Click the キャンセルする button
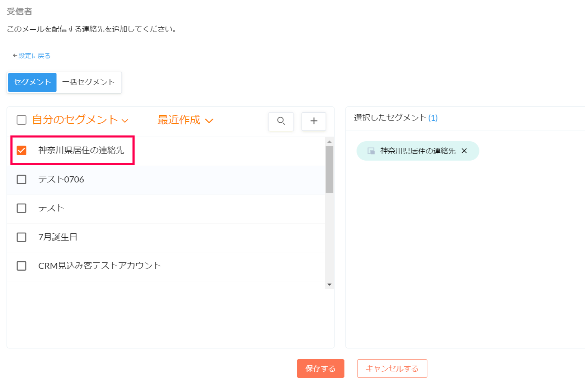585x385 pixels. coord(392,369)
